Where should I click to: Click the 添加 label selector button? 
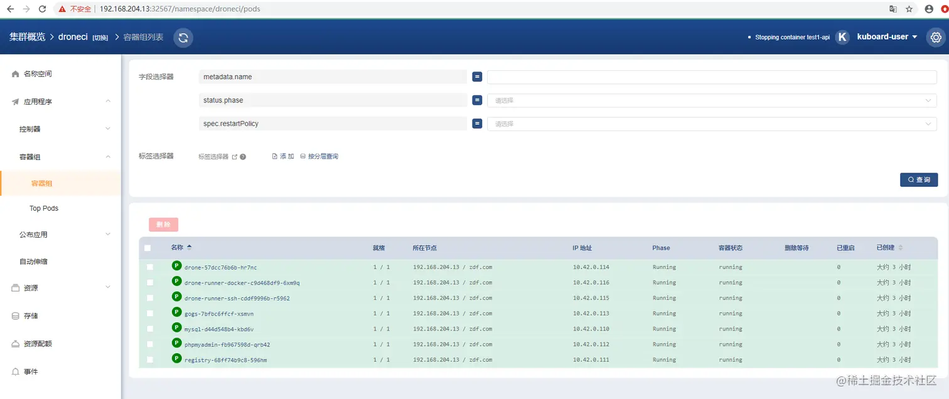pyautogui.click(x=283, y=156)
